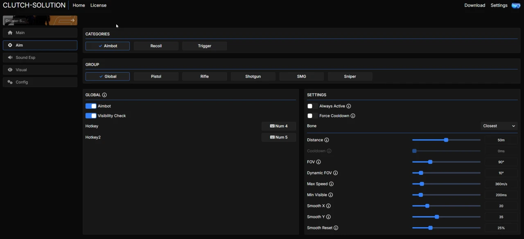Image resolution: width=524 pixels, height=239 pixels.
Task: Click the Cooldown 0ms value field
Action: 501,151
